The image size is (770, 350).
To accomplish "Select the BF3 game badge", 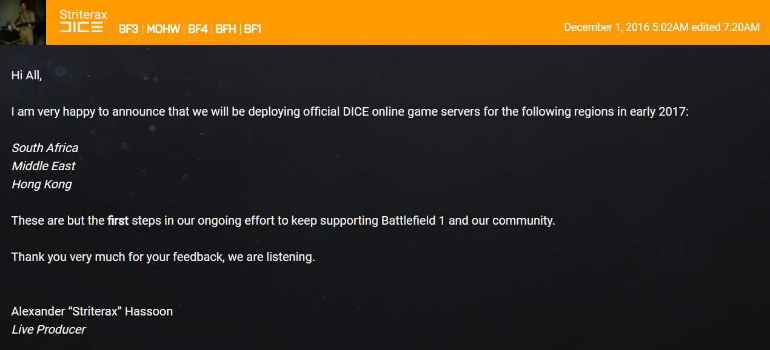I will coord(129,29).
